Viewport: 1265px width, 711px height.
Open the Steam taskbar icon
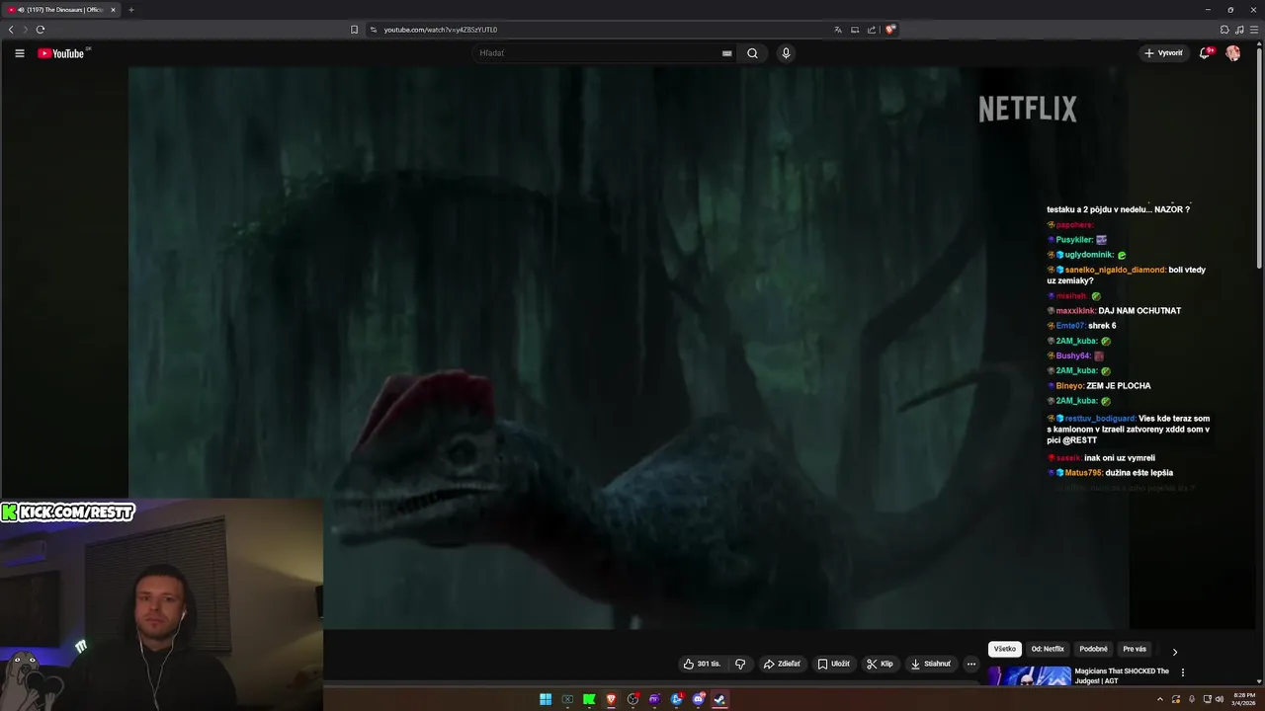[x=720, y=699]
